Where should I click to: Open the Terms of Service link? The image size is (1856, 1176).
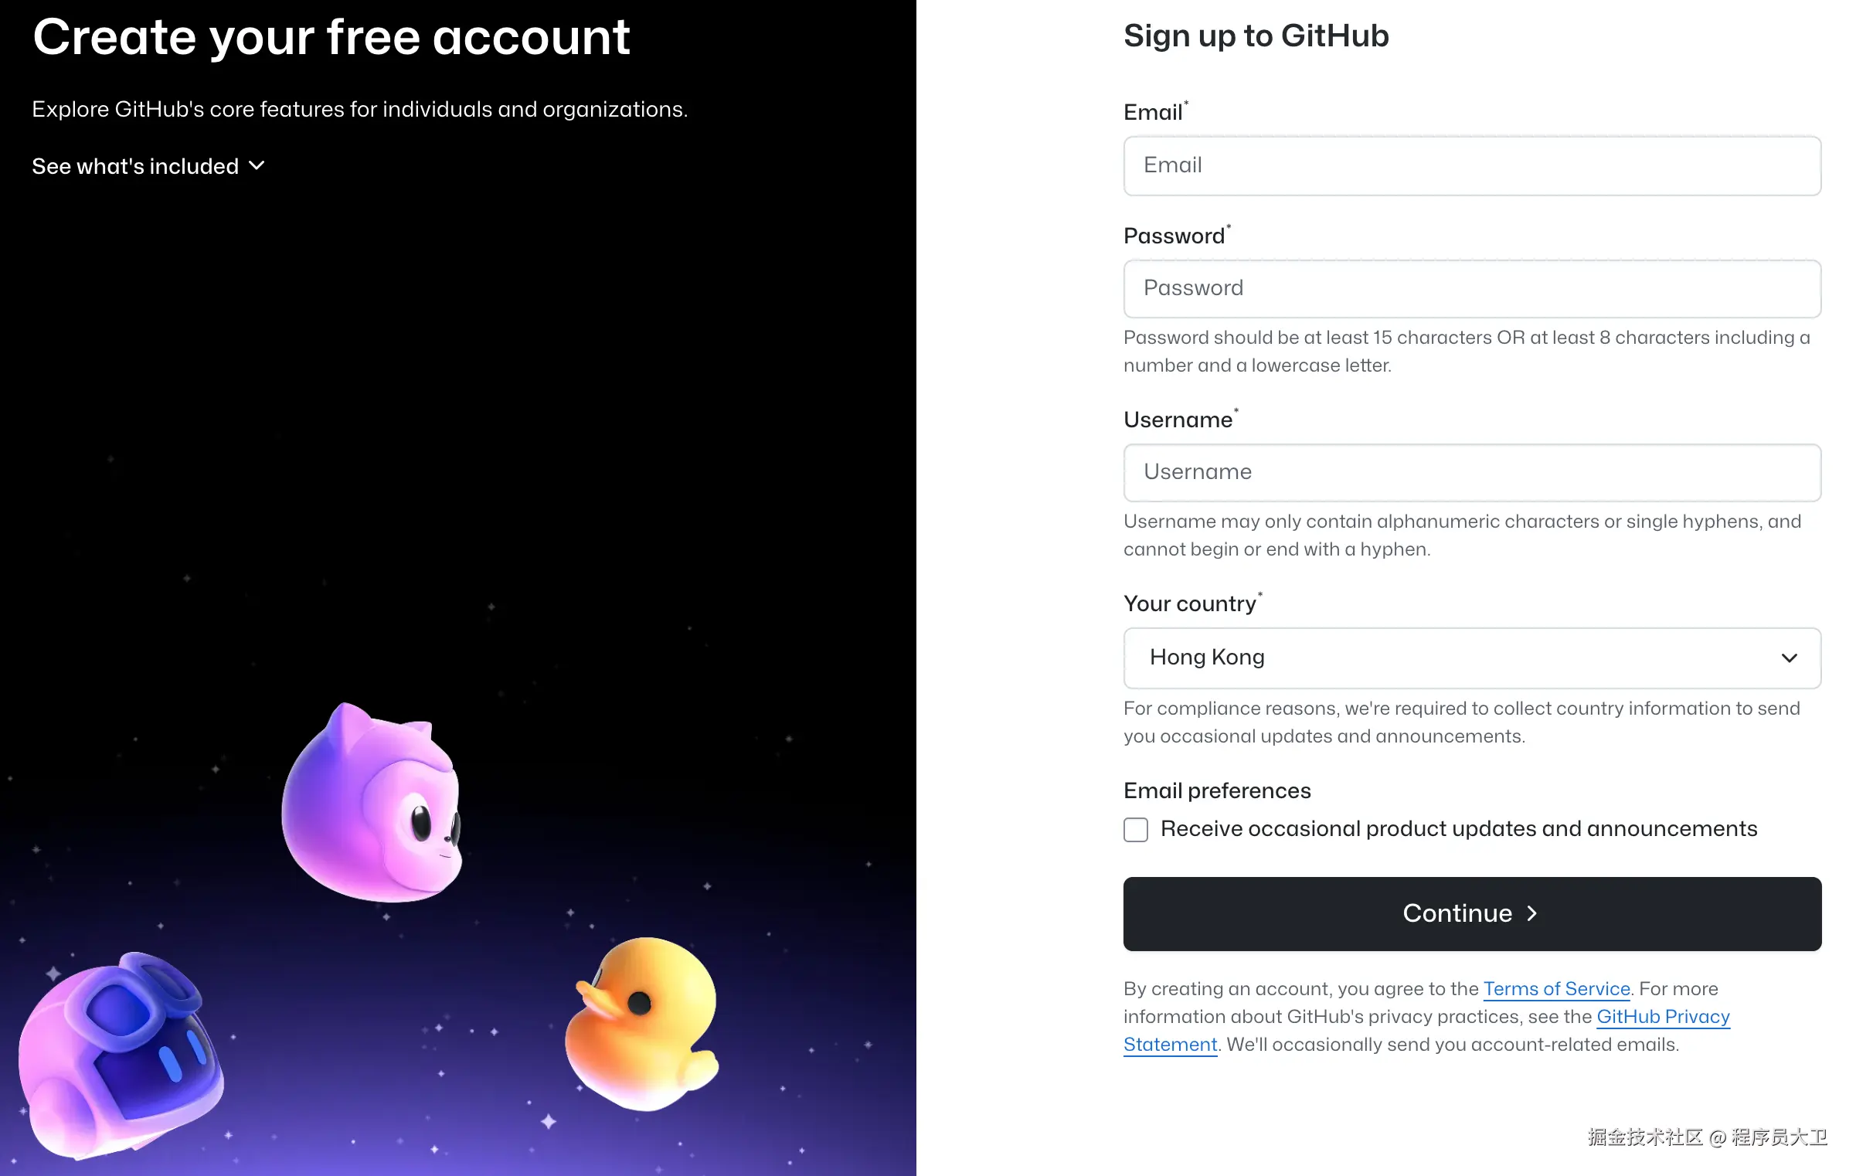click(x=1556, y=989)
